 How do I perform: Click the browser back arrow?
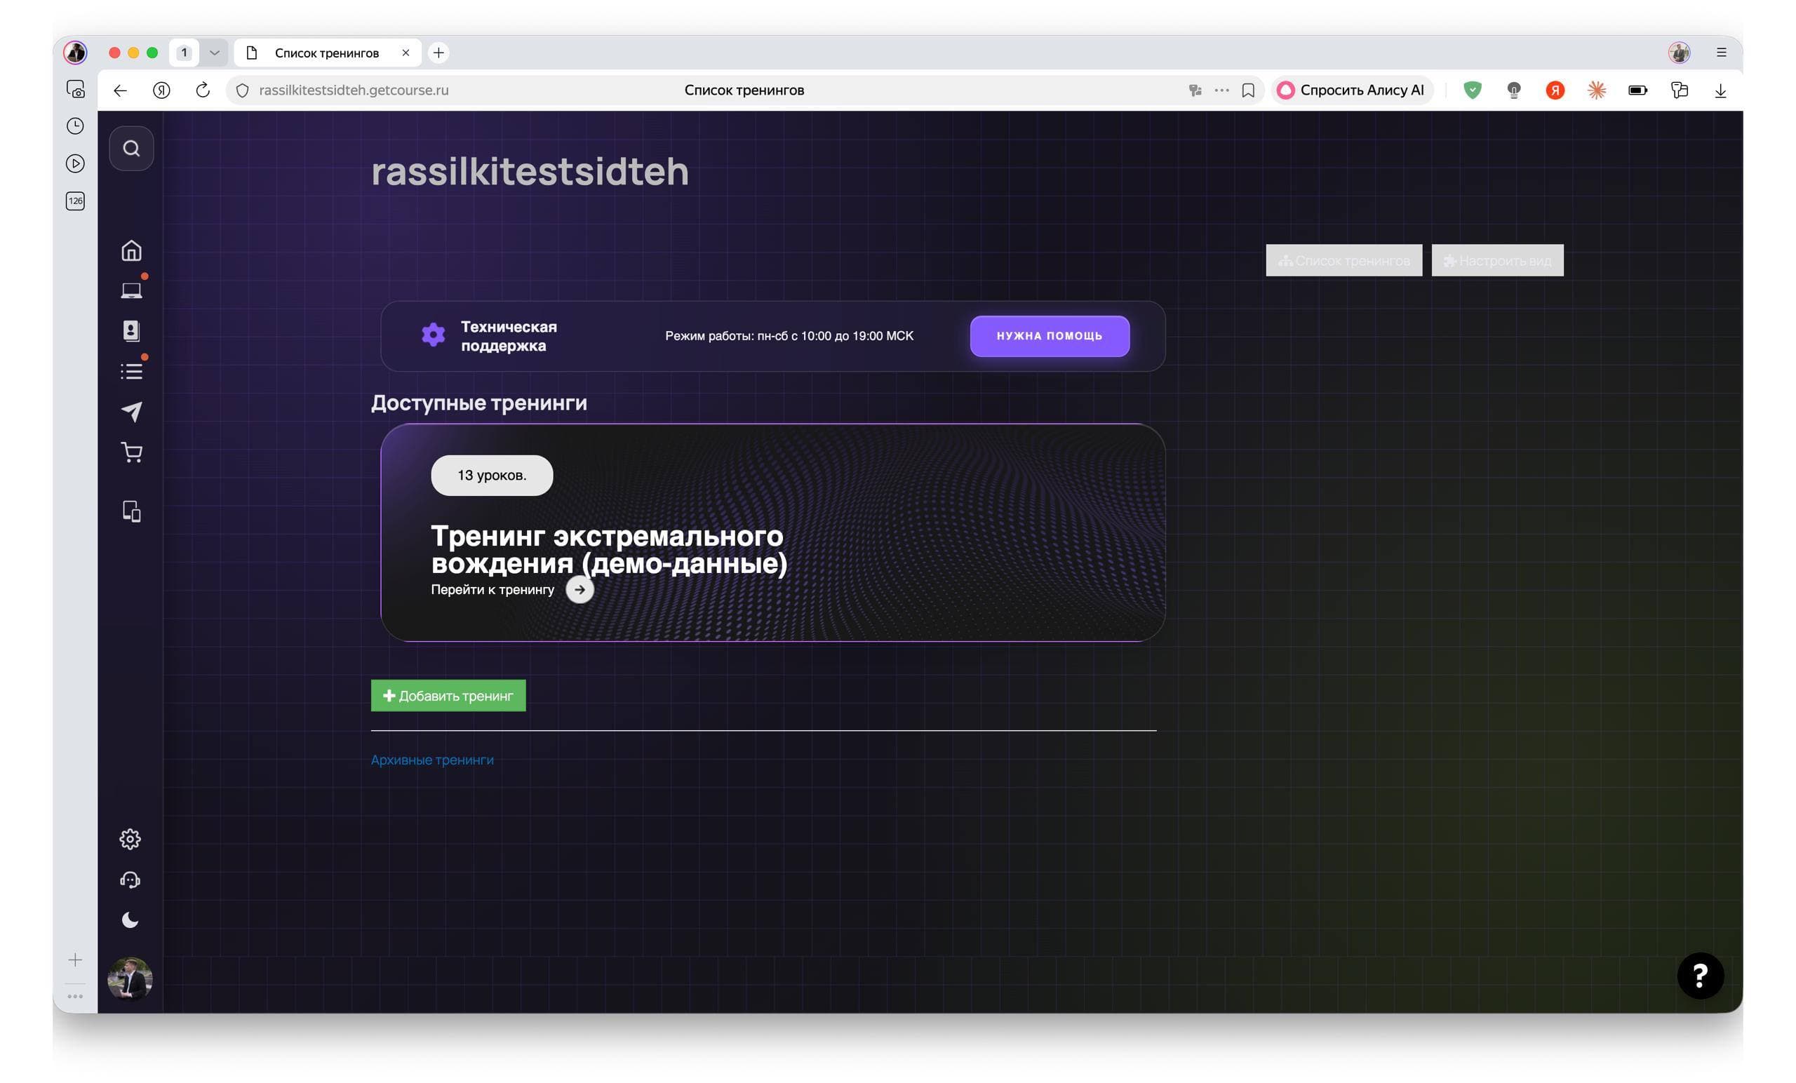coord(120,90)
